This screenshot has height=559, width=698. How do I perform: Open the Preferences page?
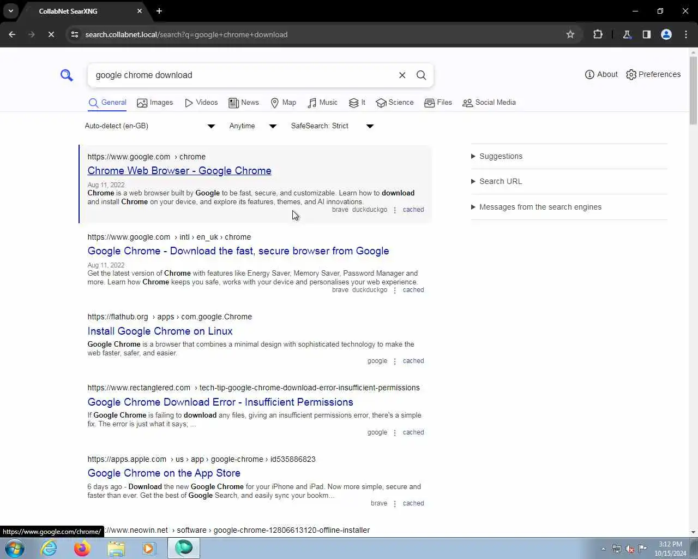point(653,74)
